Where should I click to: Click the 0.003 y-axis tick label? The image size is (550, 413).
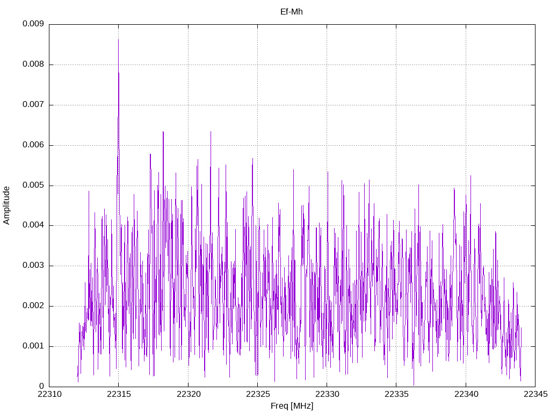(33, 266)
